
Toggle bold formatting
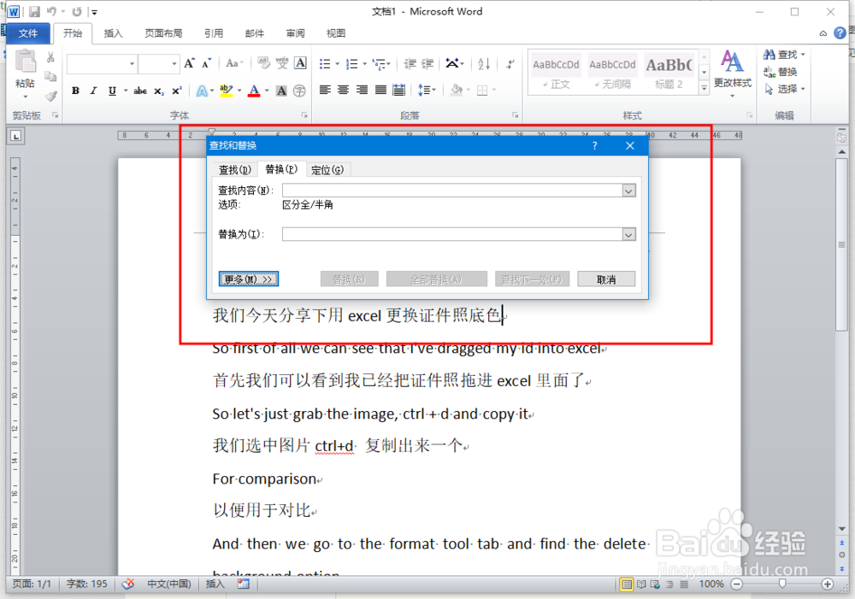76,91
